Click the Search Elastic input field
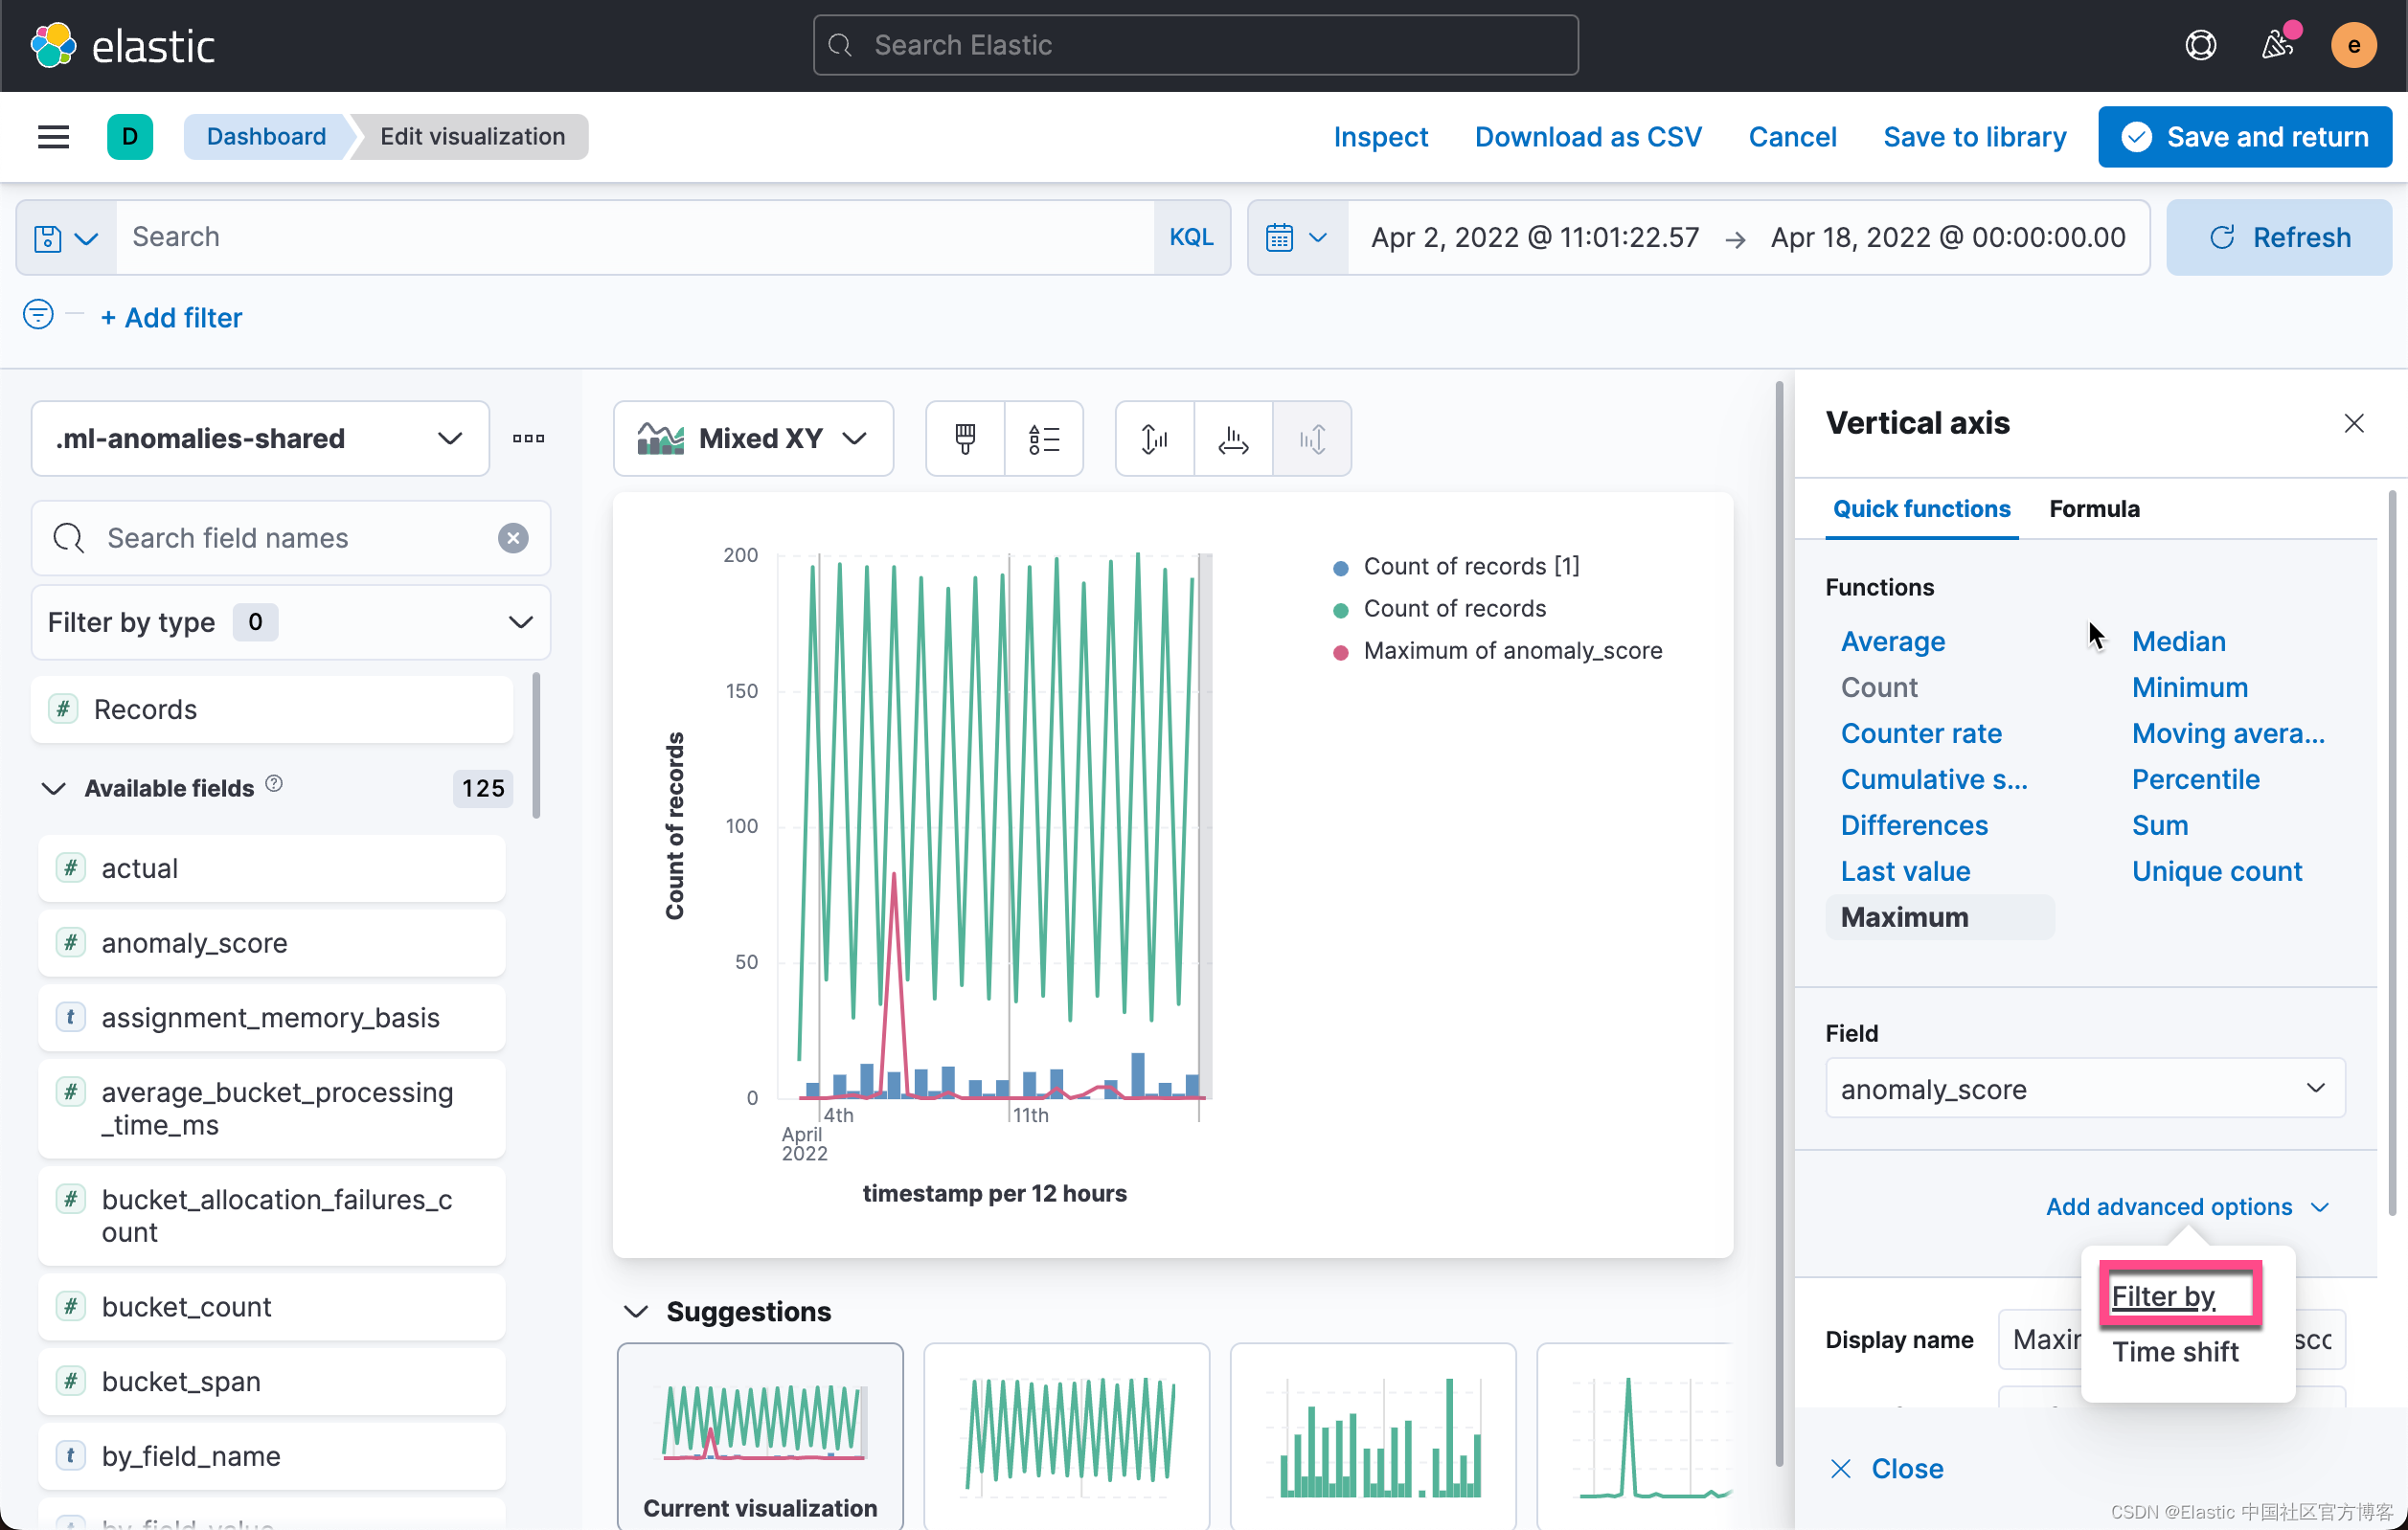 click(x=1195, y=45)
